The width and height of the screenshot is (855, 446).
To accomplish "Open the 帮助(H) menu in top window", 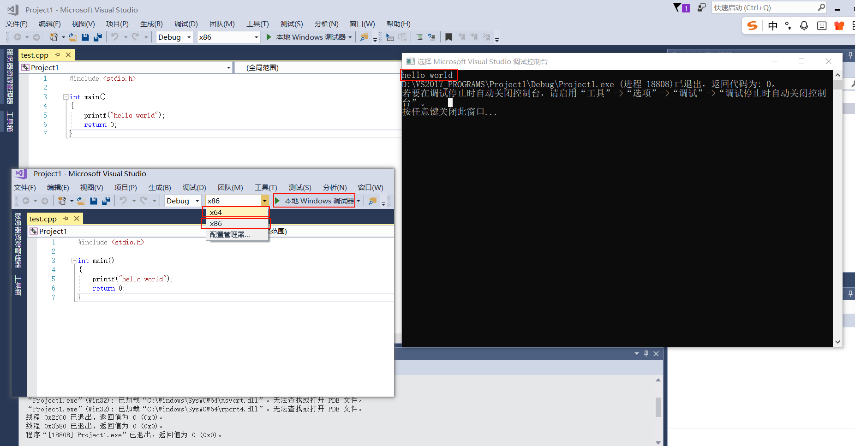I will coord(399,24).
